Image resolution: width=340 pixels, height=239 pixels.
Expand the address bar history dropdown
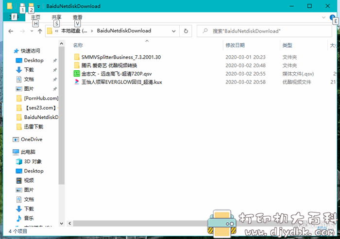point(174,31)
